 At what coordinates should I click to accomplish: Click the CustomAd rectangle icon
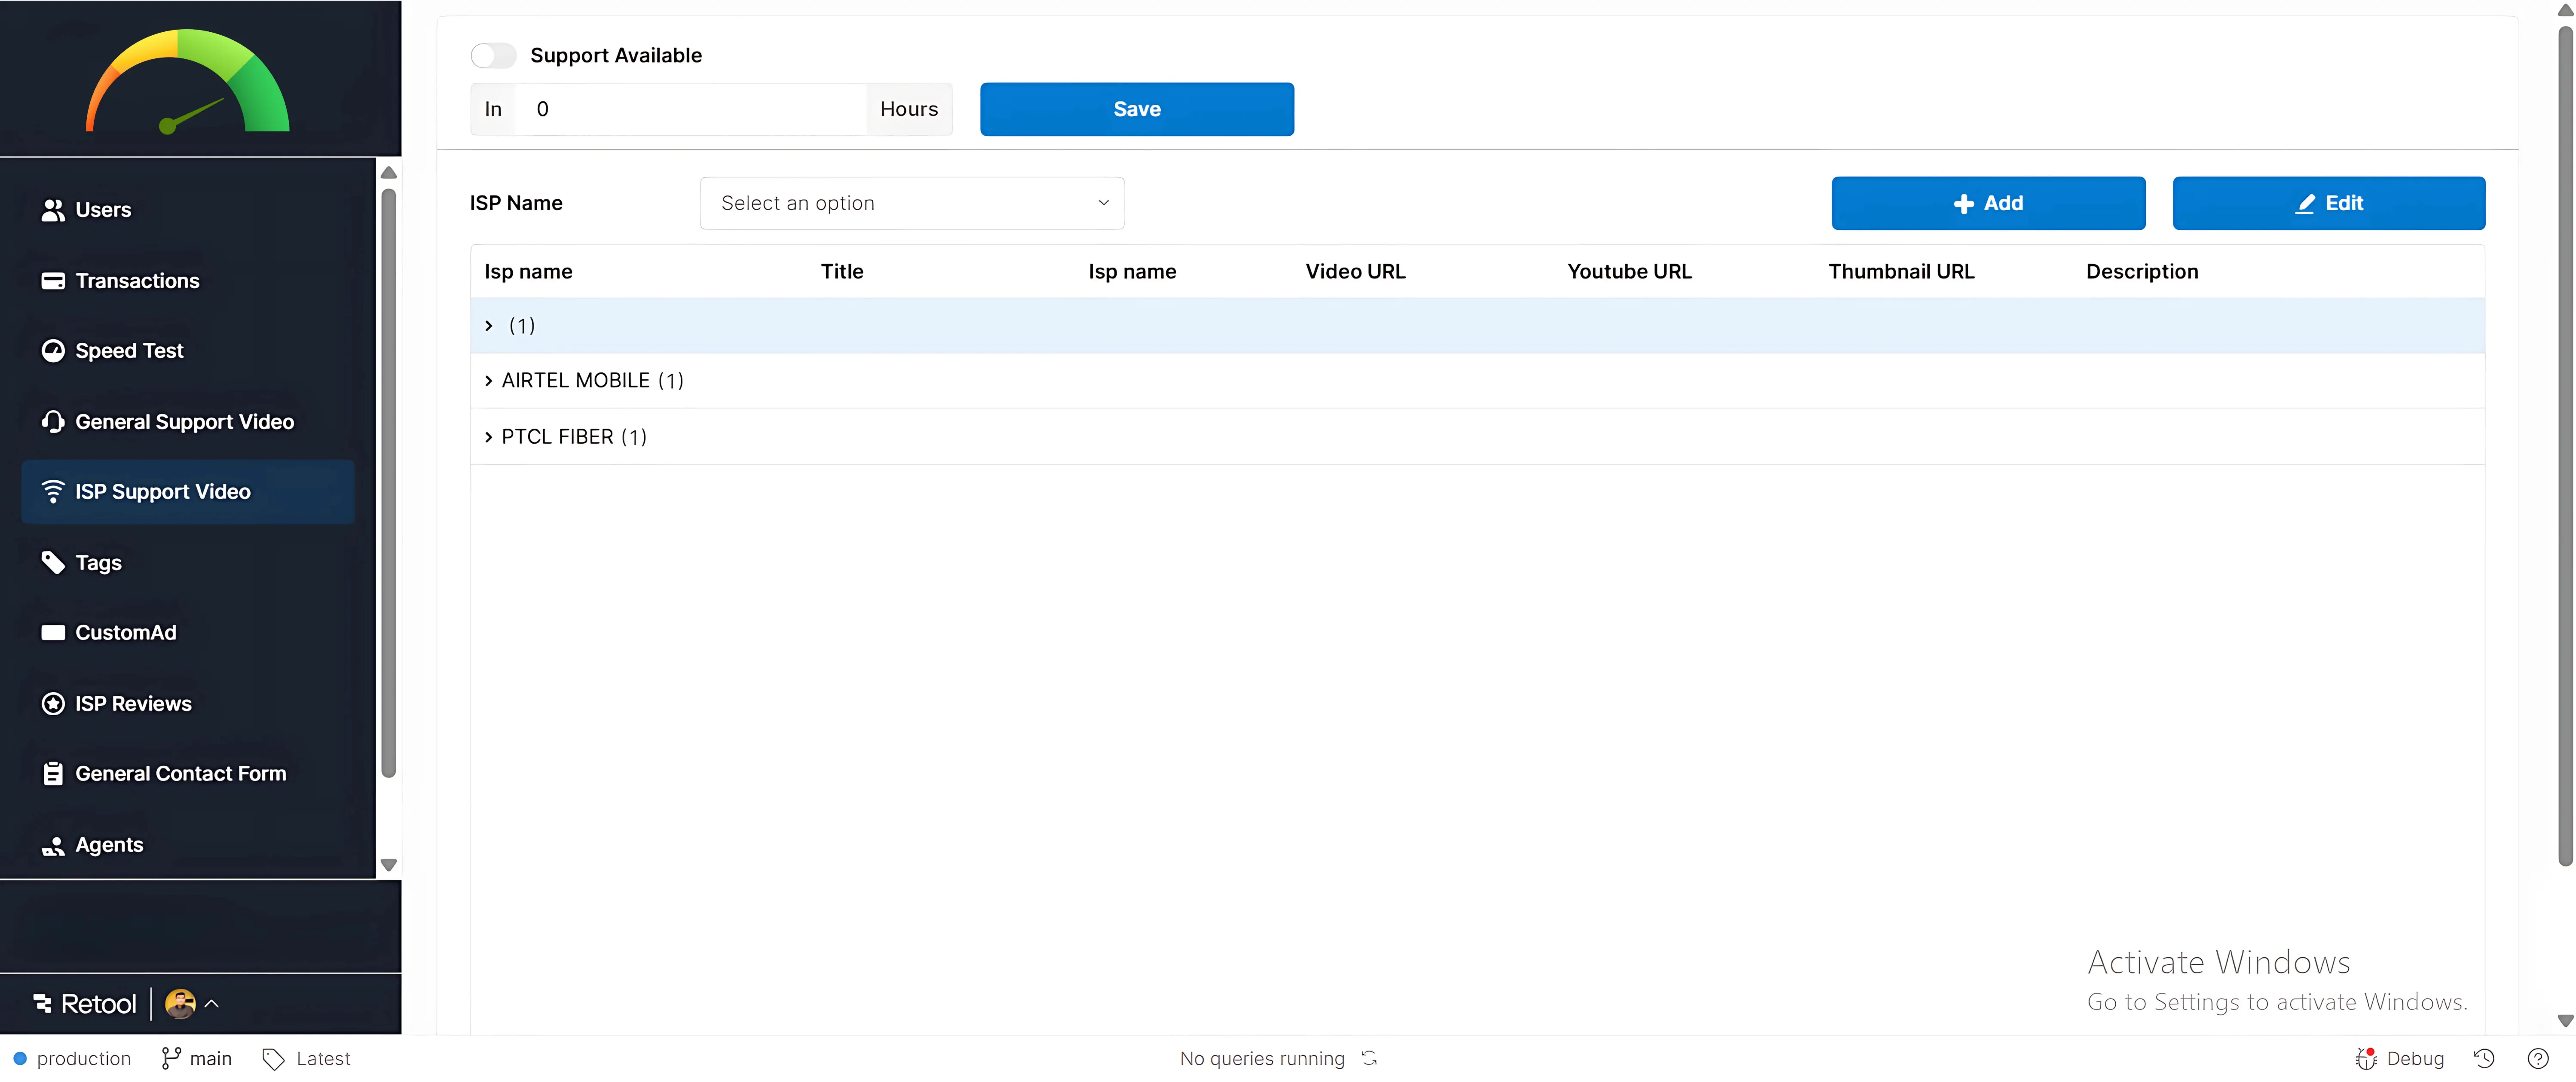(x=53, y=632)
